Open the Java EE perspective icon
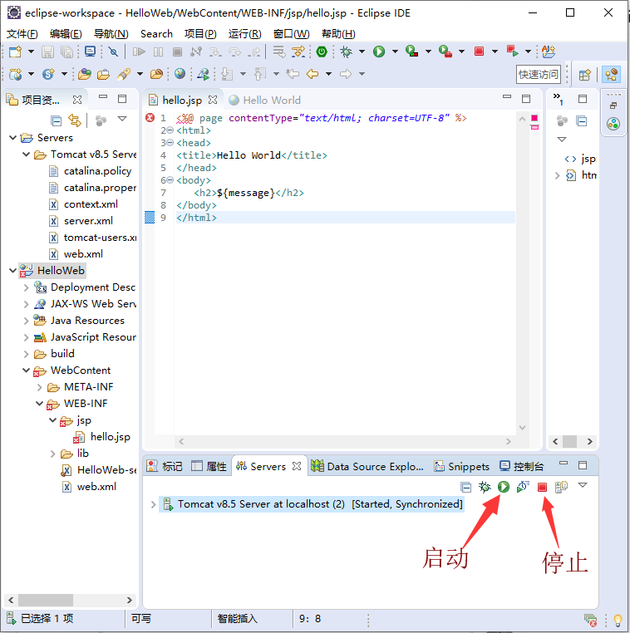The height and width of the screenshot is (633, 630). point(612,74)
